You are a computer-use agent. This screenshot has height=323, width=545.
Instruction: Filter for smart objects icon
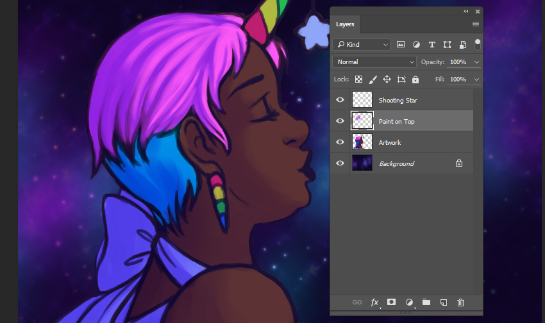(x=463, y=44)
